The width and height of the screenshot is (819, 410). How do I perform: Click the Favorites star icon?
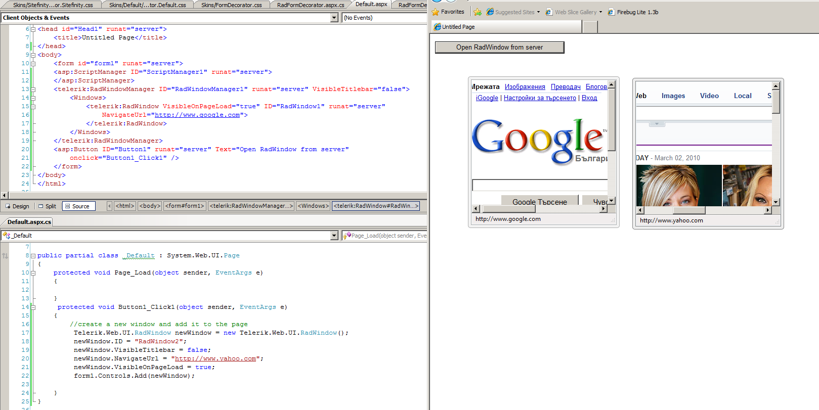click(x=435, y=12)
